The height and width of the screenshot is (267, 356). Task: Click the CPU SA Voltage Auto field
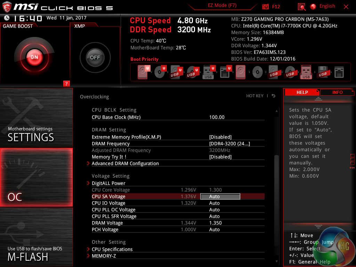(x=220, y=196)
